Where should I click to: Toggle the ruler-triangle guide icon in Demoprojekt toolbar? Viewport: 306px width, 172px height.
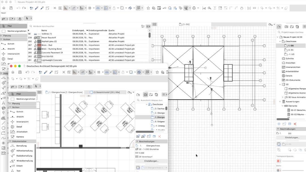click(75, 72)
